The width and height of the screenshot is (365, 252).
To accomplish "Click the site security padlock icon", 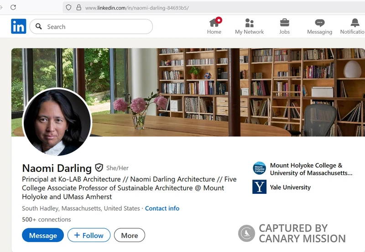I will tap(78, 8).
